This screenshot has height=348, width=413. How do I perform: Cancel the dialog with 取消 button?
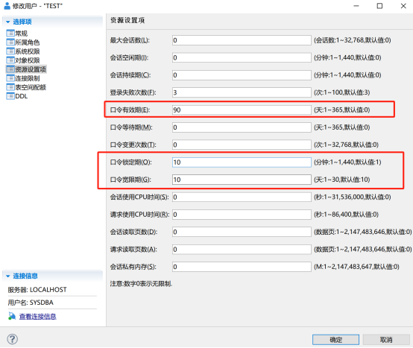(386, 340)
